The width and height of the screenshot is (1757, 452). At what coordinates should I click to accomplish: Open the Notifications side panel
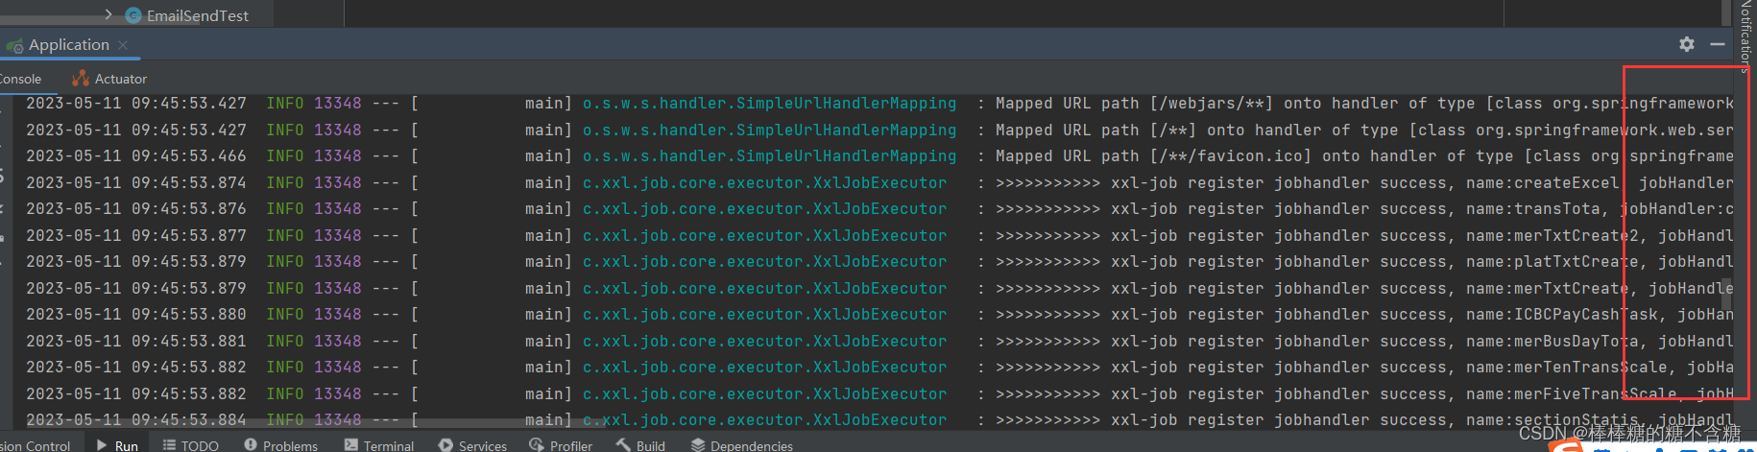coord(1745,36)
